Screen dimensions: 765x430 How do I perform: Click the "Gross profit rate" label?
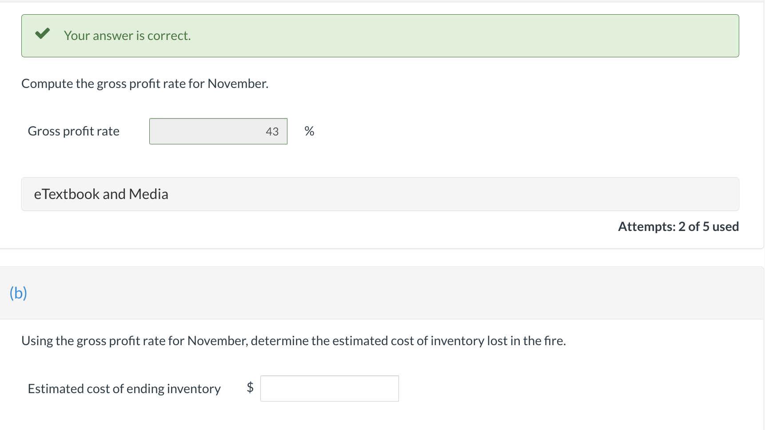point(74,131)
